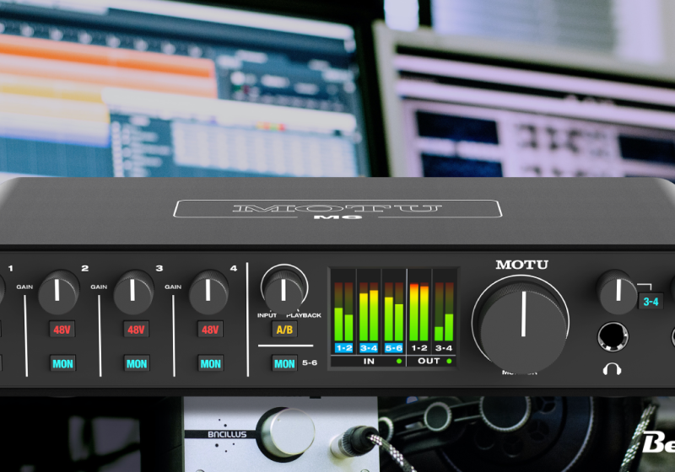This screenshot has height=472, width=675.
Task: Click the blue IN 3-4 meter label
Action: coord(369,348)
